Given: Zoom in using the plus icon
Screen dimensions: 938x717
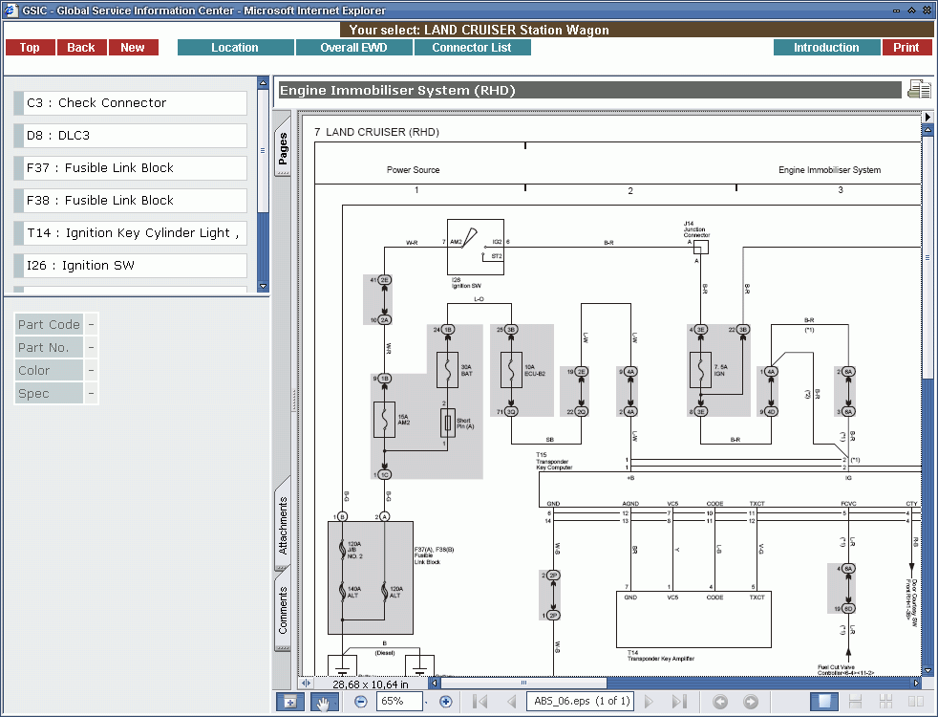Looking at the screenshot, I should coord(445,702).
